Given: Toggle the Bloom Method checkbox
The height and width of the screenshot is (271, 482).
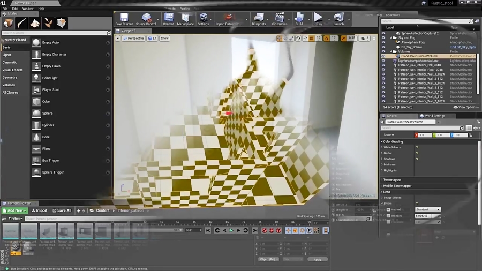Looking at the screenshot, I should click(x=388, y=209).
